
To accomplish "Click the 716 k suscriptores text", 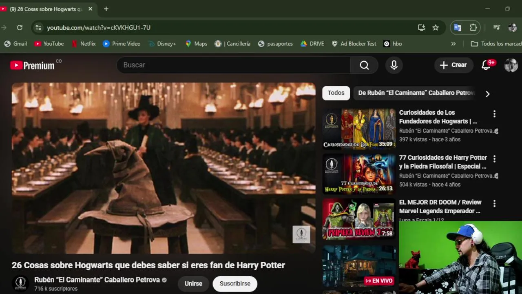I will [56, 289].
